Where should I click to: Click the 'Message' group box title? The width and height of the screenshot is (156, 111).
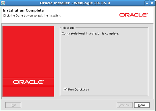[68, 28]
